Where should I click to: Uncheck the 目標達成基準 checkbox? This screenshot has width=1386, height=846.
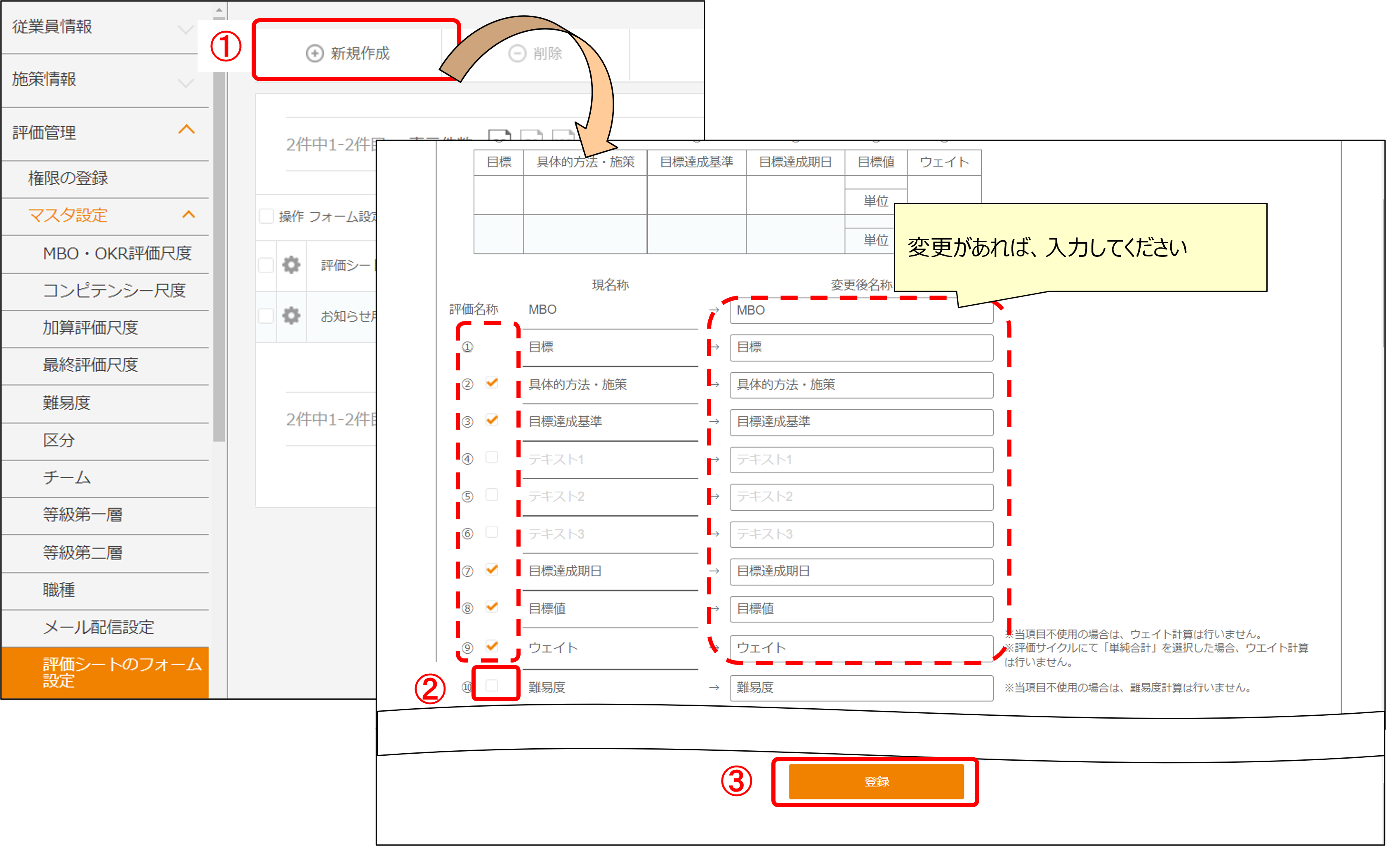coord(492,421)
